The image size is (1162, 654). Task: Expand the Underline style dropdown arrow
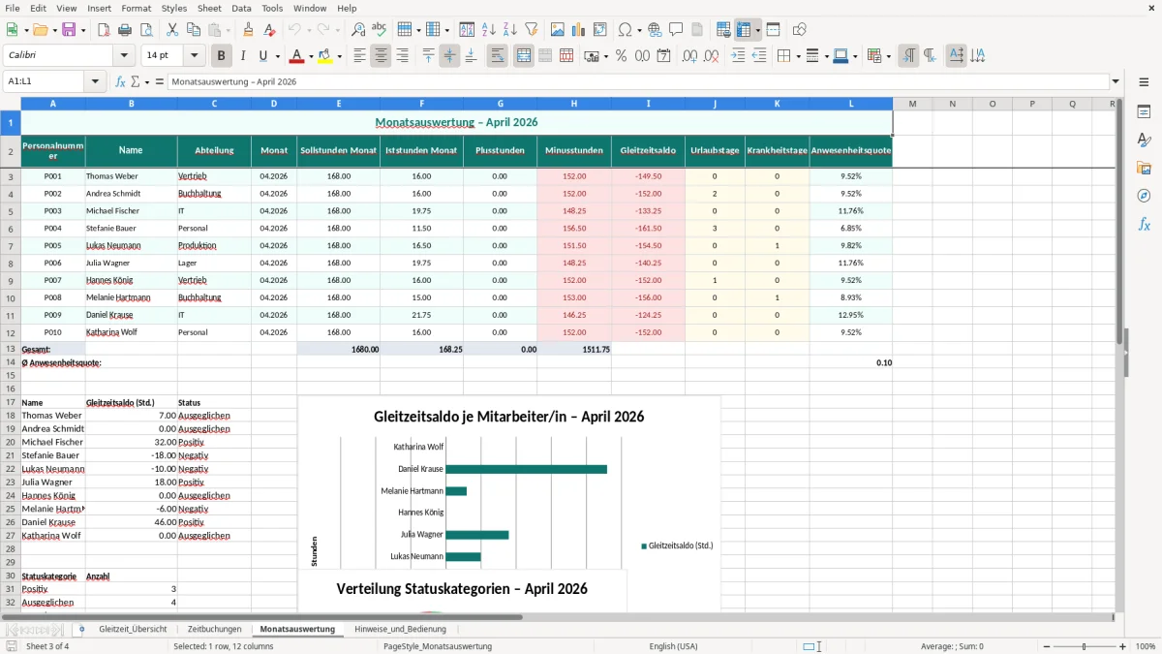[x=277, y=56]
